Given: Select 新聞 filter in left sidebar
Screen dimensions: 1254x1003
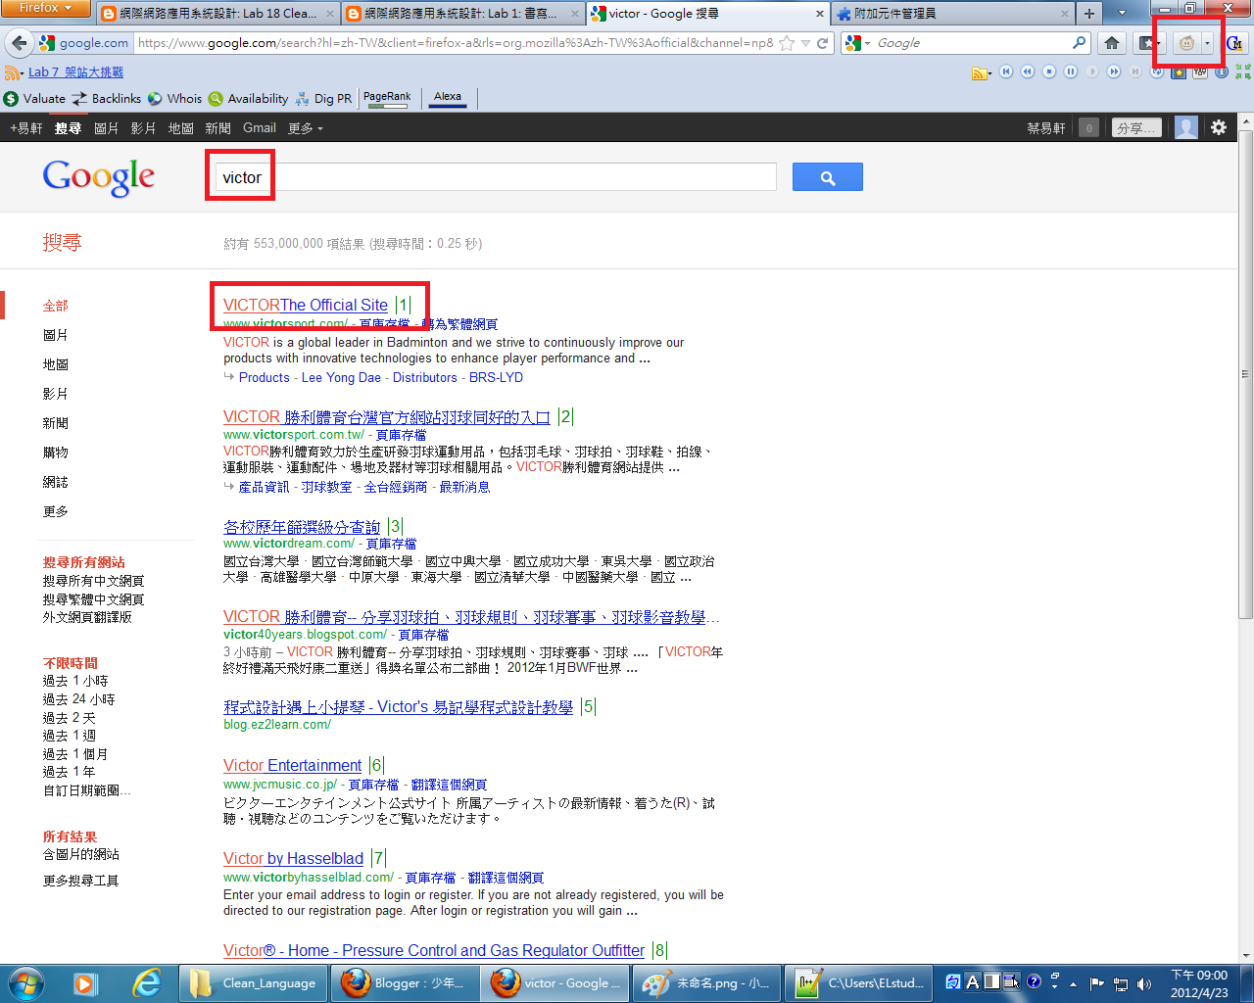Looking at the screenshot, I should coord(56,423).
